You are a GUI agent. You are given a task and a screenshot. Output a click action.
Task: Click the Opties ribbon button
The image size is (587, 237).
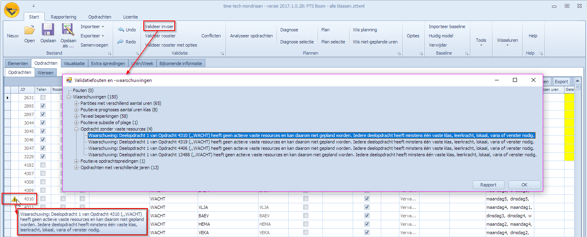tap(413, 36)
